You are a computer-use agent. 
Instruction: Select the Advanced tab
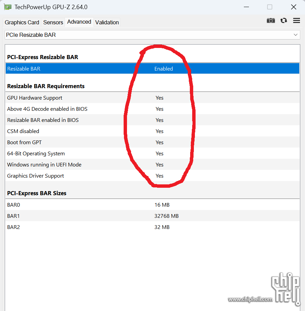click(79, 22)
